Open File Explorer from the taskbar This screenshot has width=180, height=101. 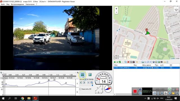point(29,98)
